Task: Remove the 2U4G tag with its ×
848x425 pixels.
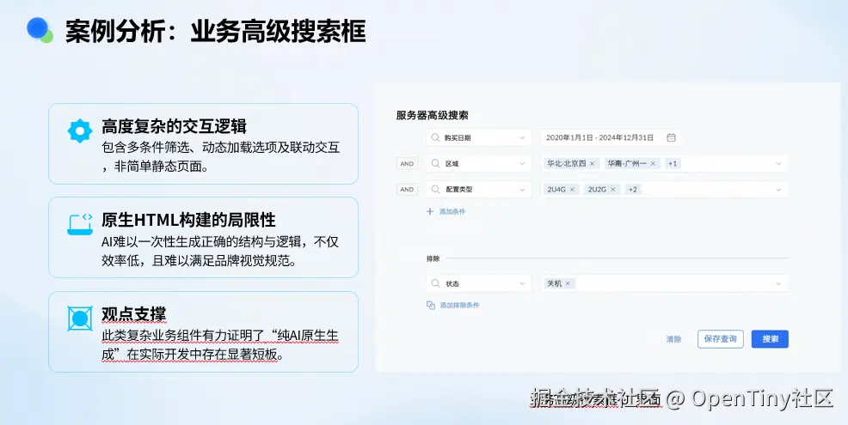Action: [572, 190]
